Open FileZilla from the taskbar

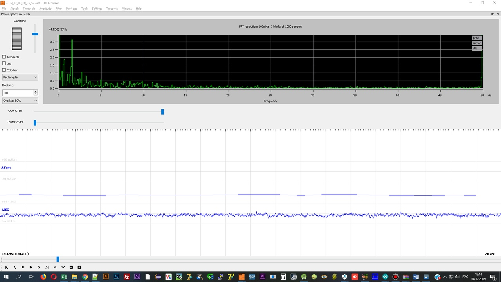[127, 277]
